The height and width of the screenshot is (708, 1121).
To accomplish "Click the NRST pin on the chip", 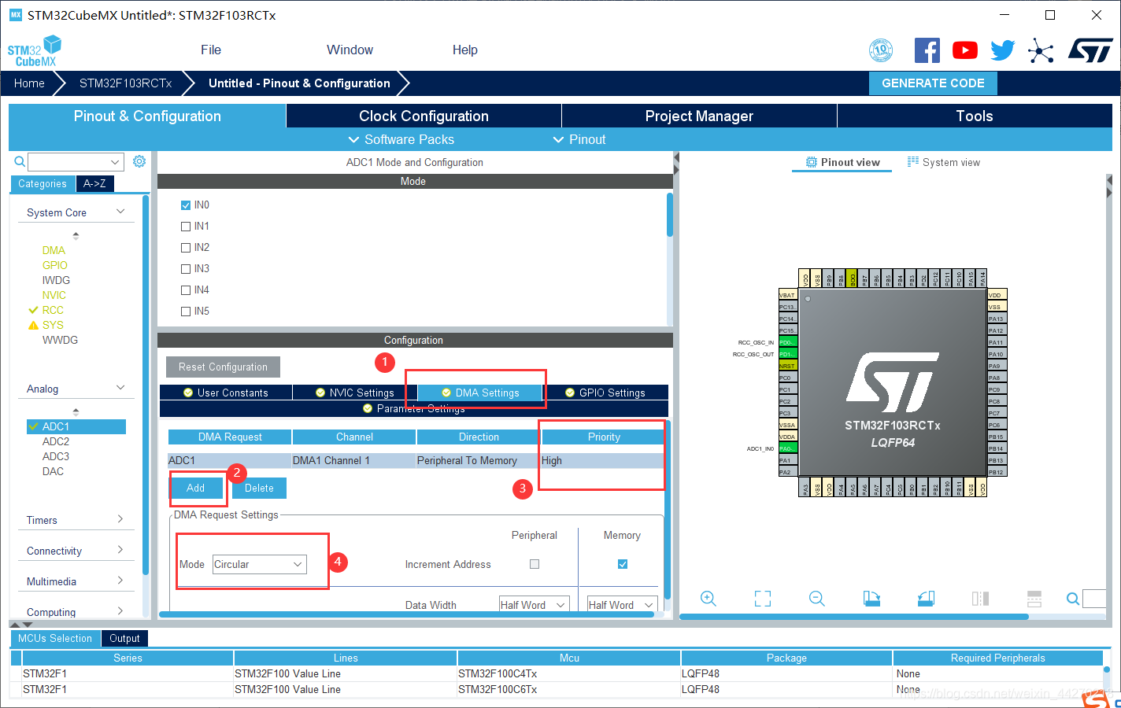I will (x=788, y=366).
